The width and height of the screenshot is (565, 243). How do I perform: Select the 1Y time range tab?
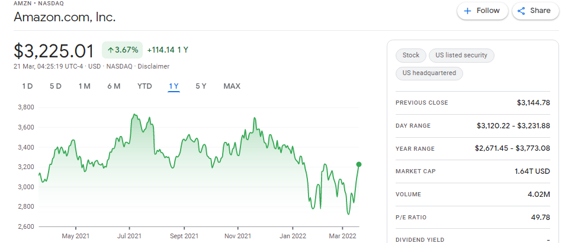tap(174, 86)
